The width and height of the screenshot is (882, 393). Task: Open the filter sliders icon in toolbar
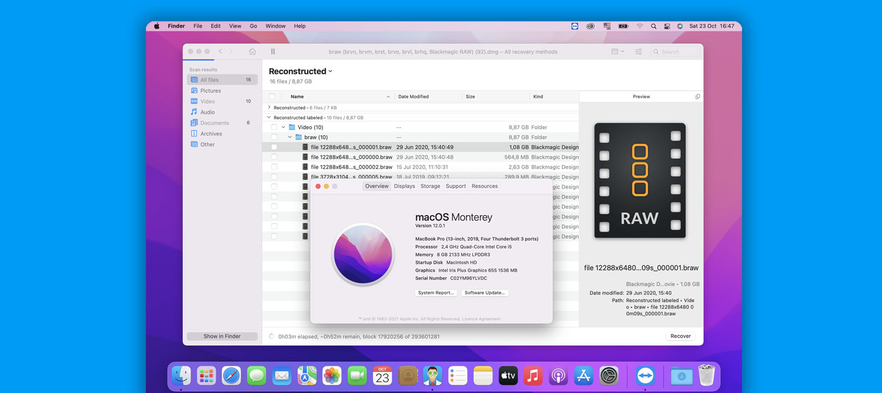pos(639,52)
